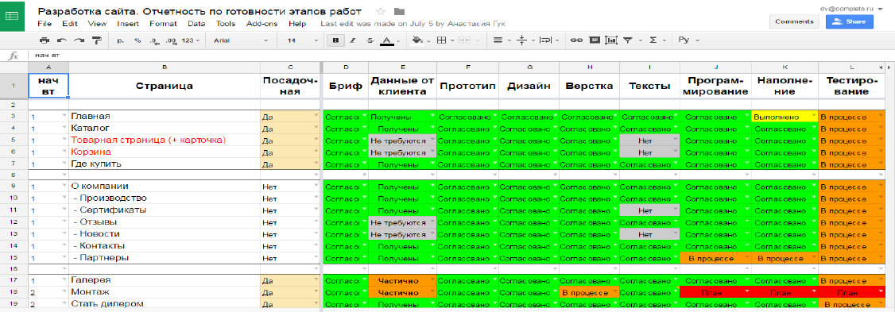The image size is (895, 312).
Task: Click the print icon in the toolbar
Action: click(x=45, y=40)
